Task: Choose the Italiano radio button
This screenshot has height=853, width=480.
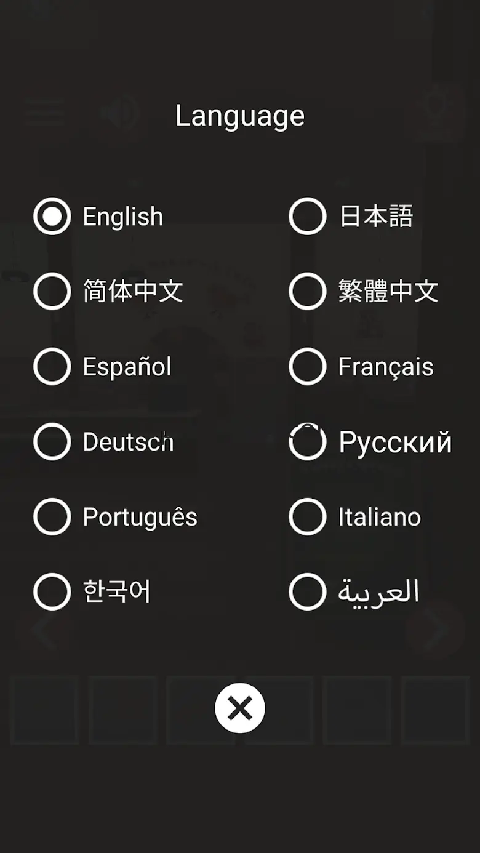Action: click(307, 517)
